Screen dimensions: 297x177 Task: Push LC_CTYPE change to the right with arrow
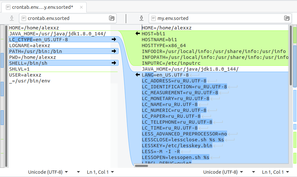(x=114, y=39)
